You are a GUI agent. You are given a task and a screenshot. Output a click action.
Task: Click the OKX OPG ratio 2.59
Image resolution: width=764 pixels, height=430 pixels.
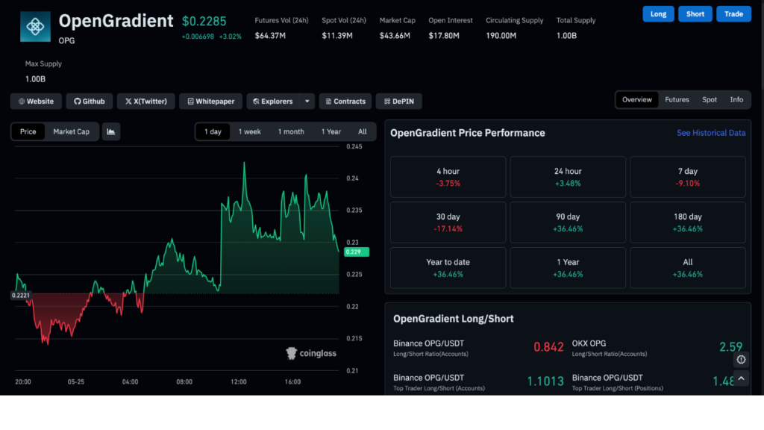coord(730,347)
